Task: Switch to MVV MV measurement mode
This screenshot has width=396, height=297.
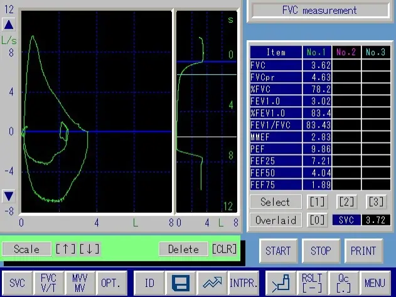Action: (79, 283)
